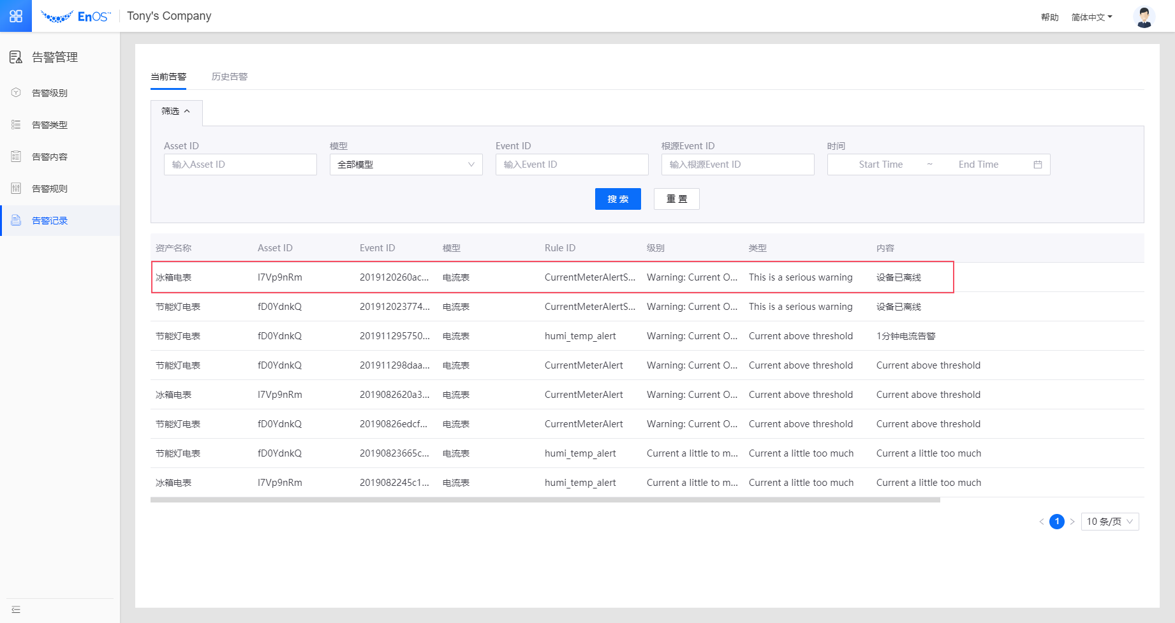
Task: Click the 告警内容 sidebar icon
Action: (x=16, y=156)
